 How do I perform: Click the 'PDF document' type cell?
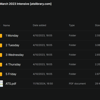coord(77,83)
